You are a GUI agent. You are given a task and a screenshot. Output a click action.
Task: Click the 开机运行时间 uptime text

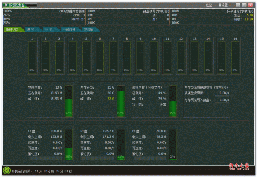click(42, 171)
